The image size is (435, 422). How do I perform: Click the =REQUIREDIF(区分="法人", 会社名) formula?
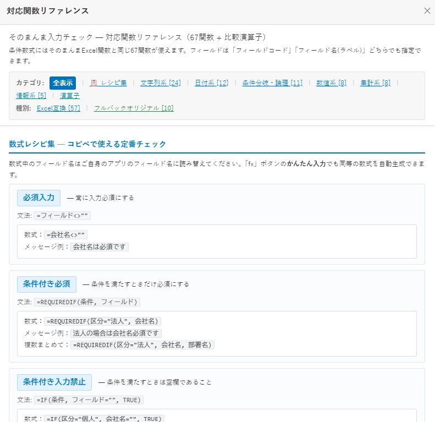(102, 321)
